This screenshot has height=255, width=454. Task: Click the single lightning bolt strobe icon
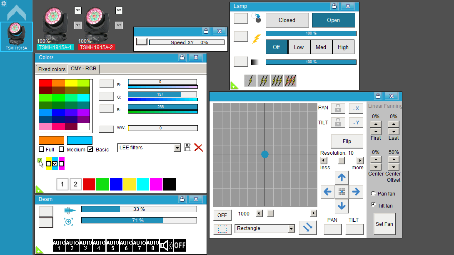pos(250,81)
